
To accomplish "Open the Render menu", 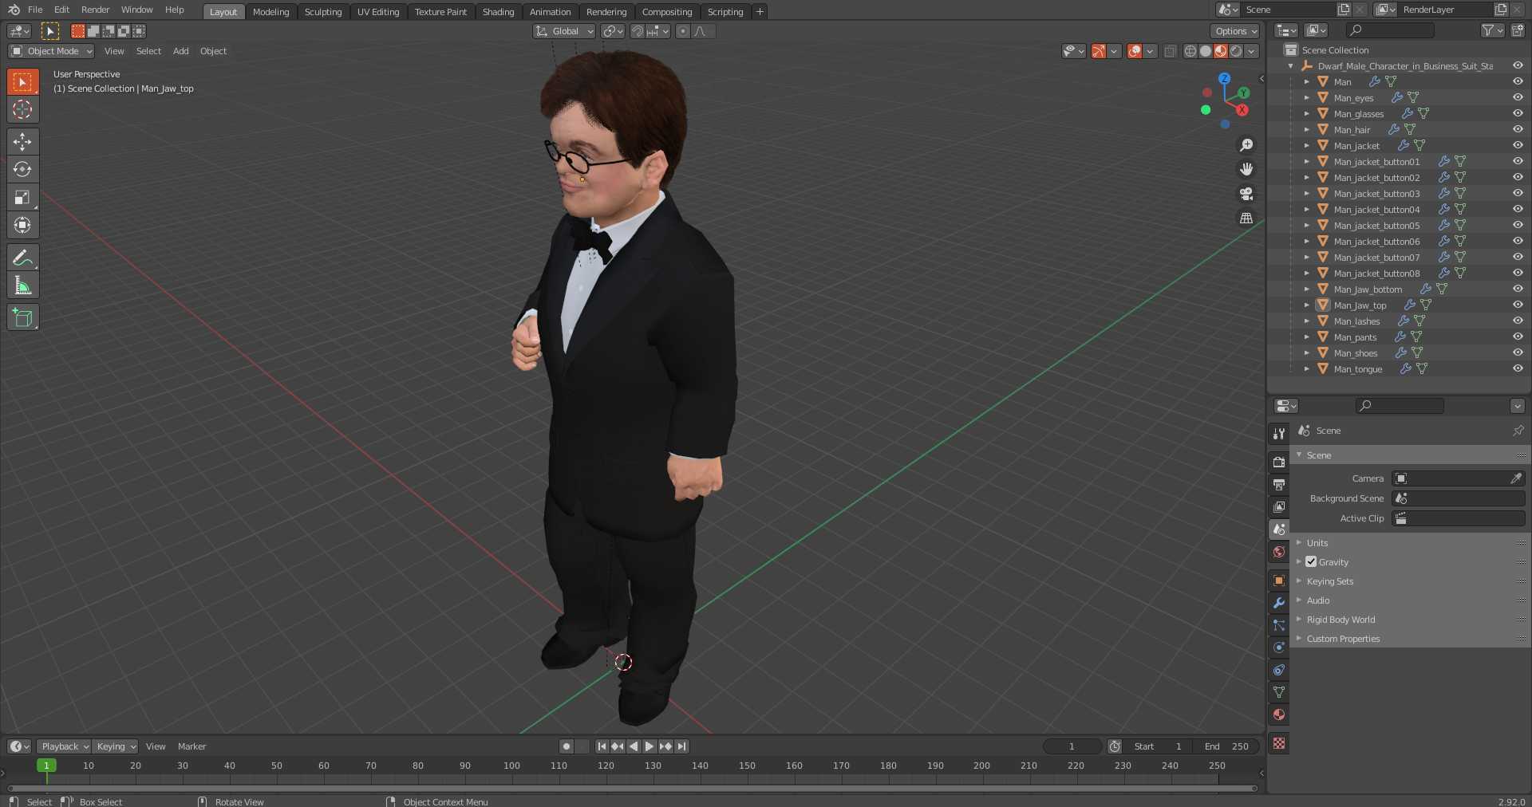I will coord(95,10).
